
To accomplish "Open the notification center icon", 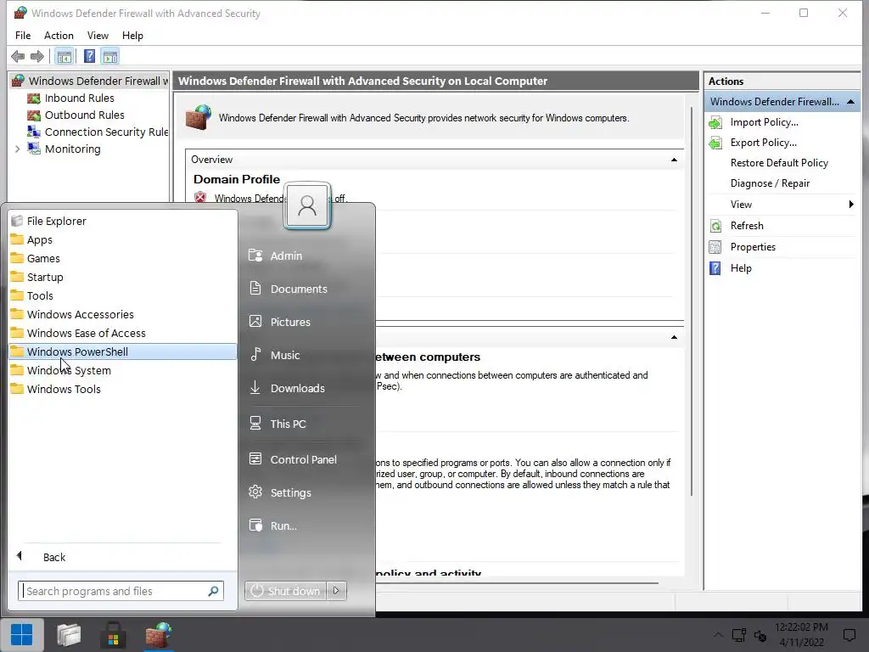I will 849,635.
